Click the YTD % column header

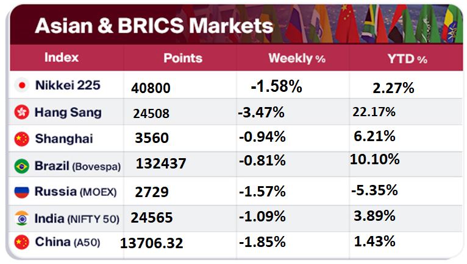click(x=405, y=58)
